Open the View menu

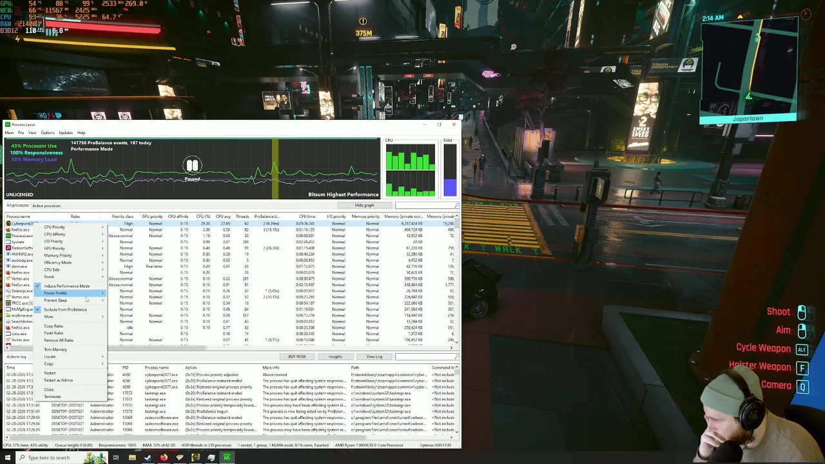point(32,133)
